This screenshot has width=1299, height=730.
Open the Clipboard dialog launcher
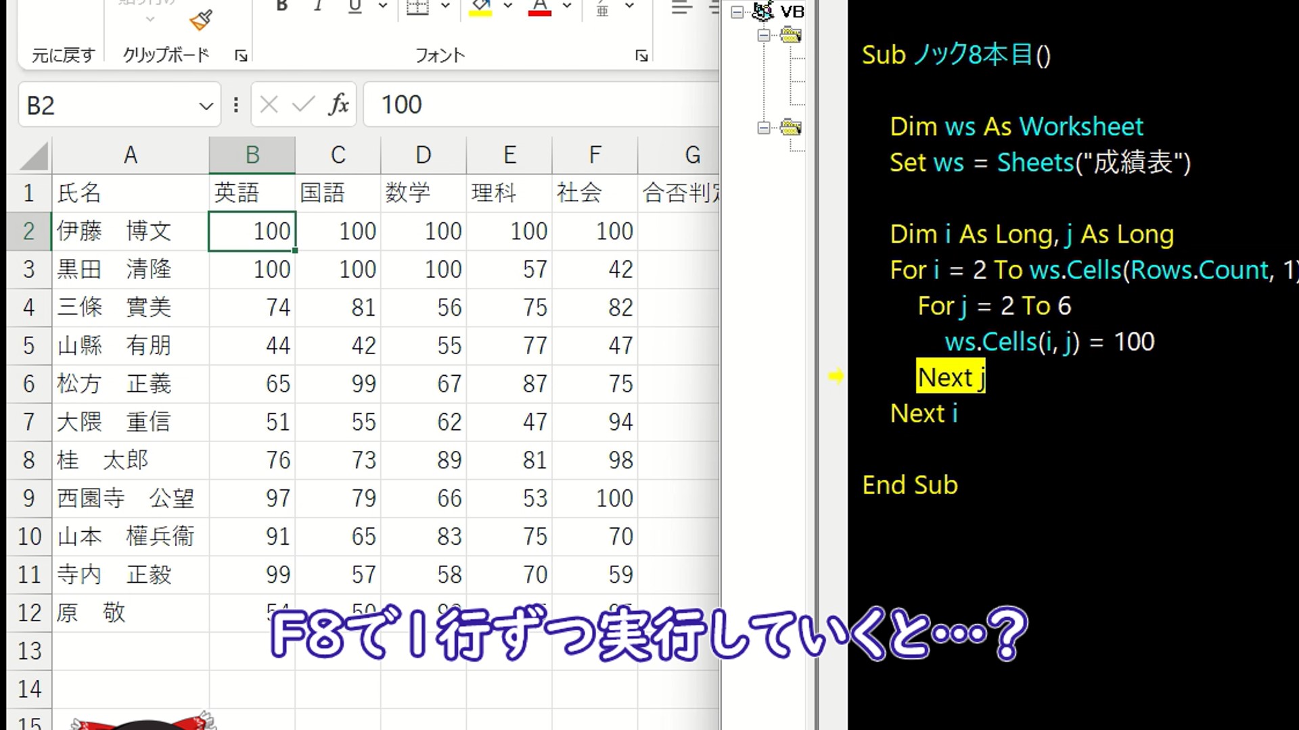tap(241, 56)
